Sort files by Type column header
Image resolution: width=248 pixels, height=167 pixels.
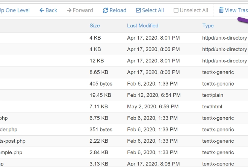click(x=208, y=26)
